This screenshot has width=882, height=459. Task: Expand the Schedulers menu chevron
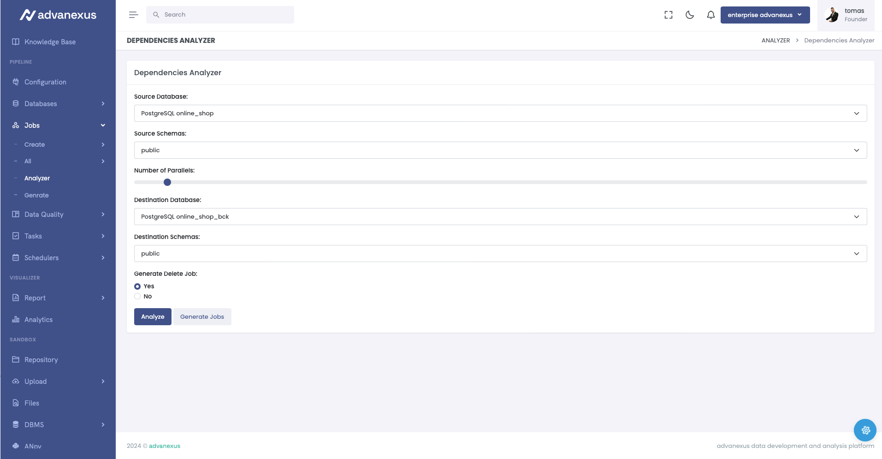pos(103,258)
